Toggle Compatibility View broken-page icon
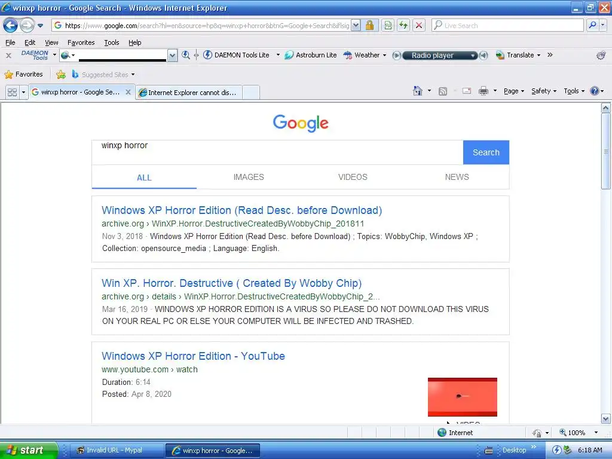612x459 pixels. pos(387,25)
